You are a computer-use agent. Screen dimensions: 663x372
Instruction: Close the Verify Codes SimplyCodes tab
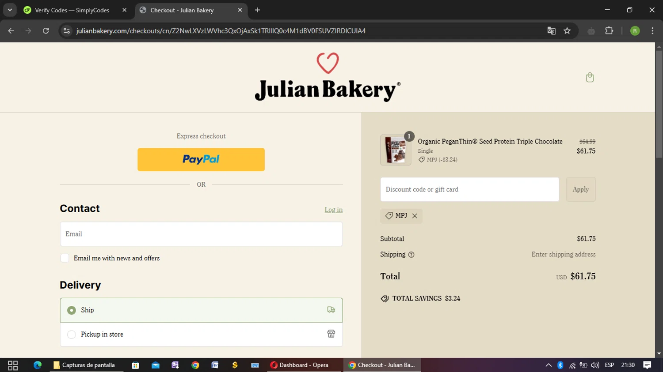124,10
